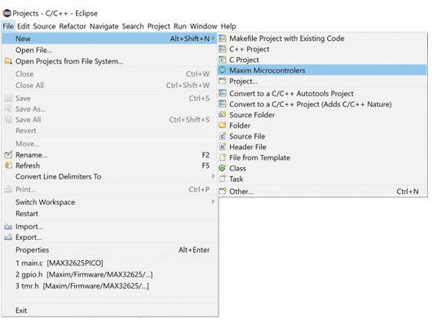The height and width of the screenshot is (323, 437).
Task: Click the greyed Save All icon
Action: pyautogui.click(x=8, y=120)
